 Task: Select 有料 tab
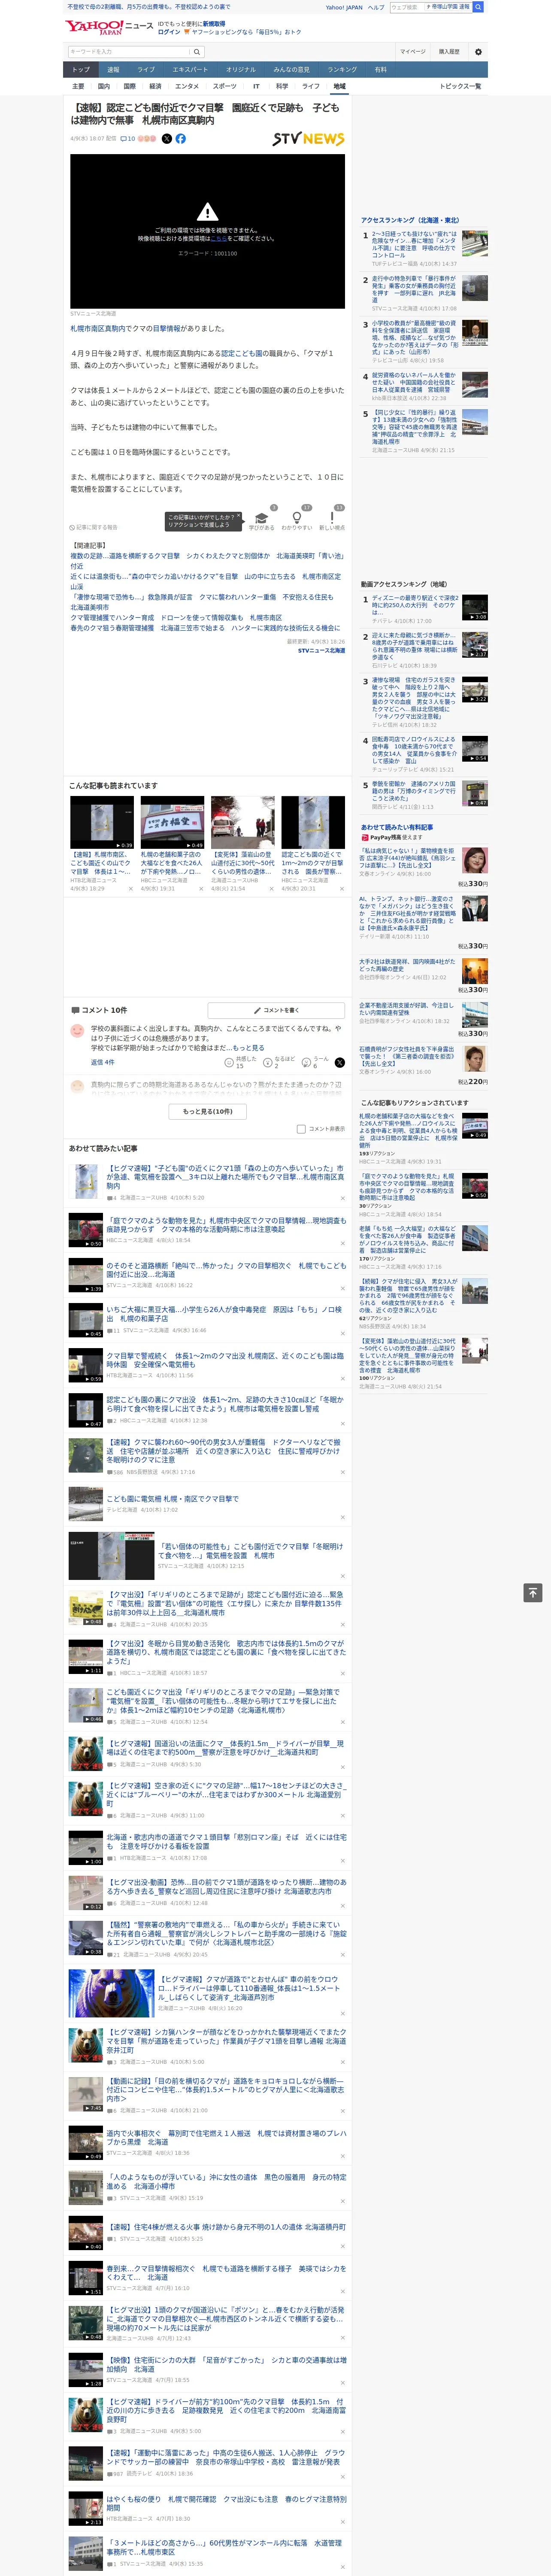380,70
